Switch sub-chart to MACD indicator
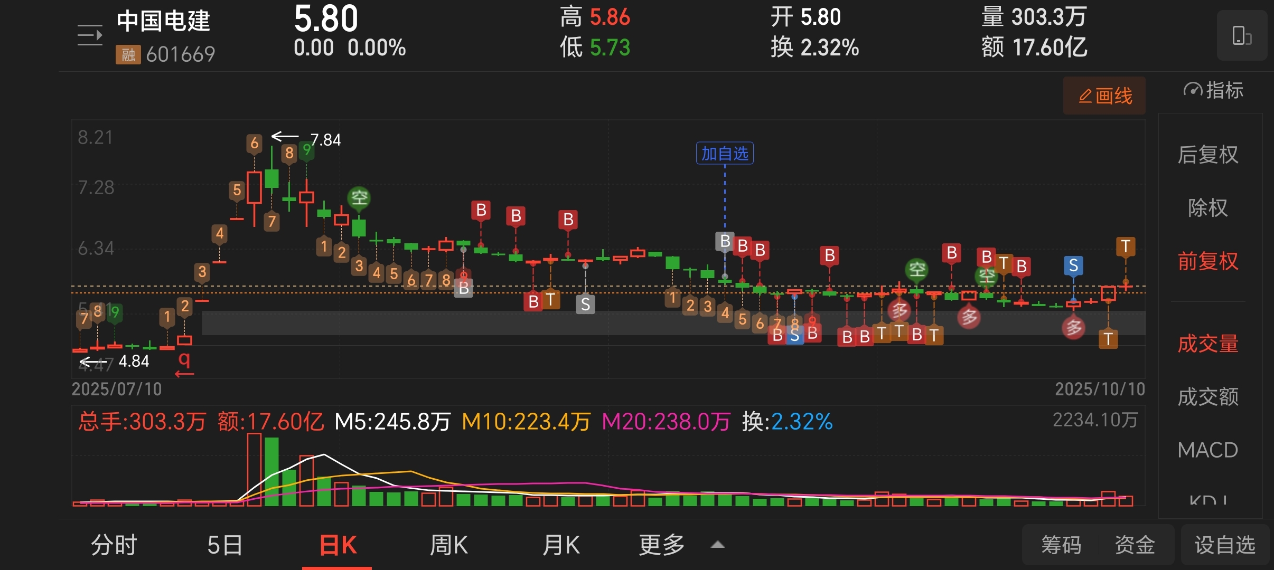 pyautogui.click(x=1207, y=450)
